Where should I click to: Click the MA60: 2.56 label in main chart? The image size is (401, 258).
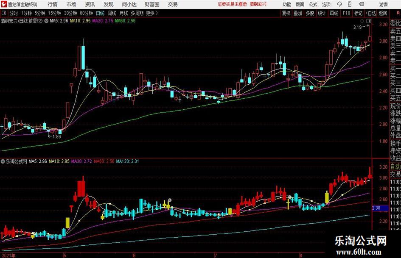[x=125, y=21]
